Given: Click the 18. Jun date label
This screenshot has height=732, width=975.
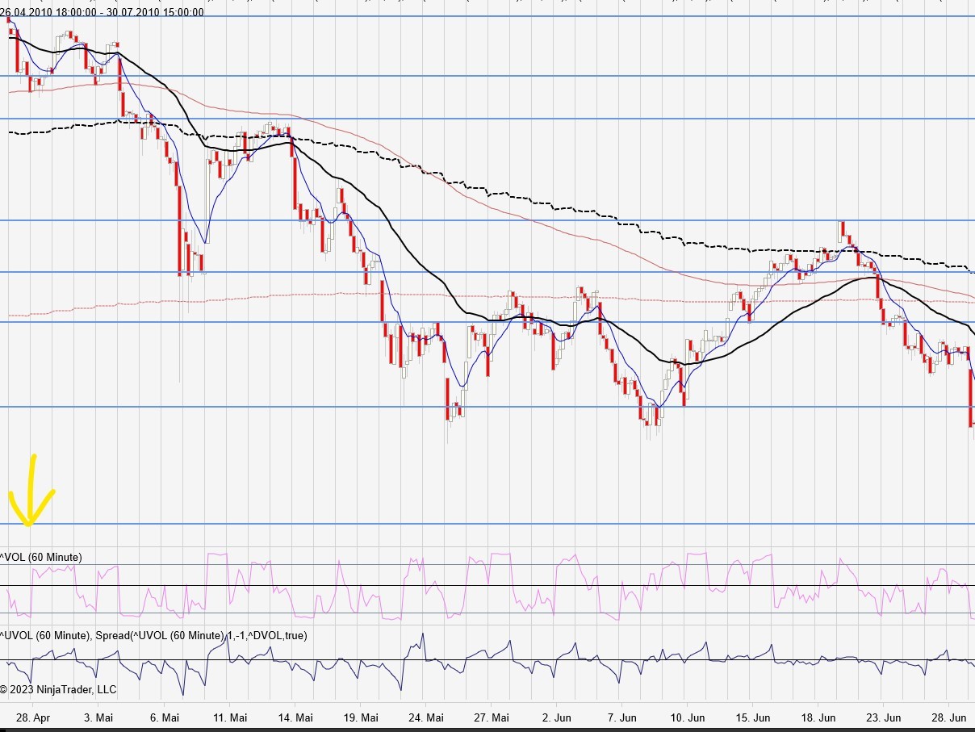Looking at the screenshot, I should 818,717.
